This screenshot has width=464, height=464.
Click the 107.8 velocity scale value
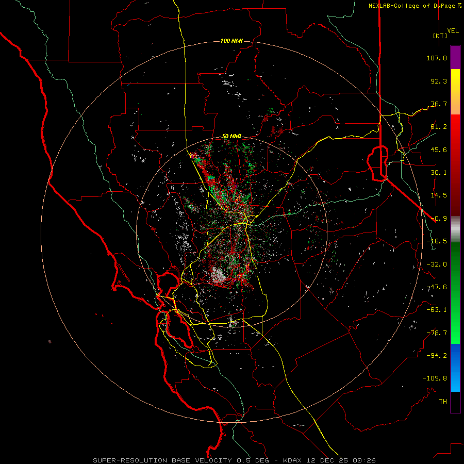tap(437, 58)
